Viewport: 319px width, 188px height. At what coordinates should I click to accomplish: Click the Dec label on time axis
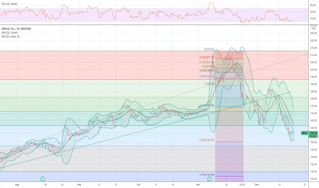point(257,185)
